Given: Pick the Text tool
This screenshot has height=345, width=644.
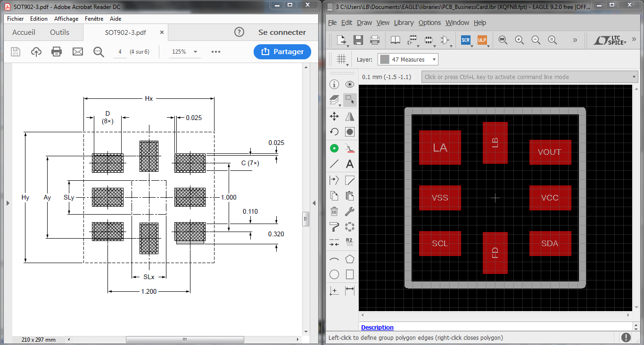Looking at the screenshot, I should click(349, 164).
